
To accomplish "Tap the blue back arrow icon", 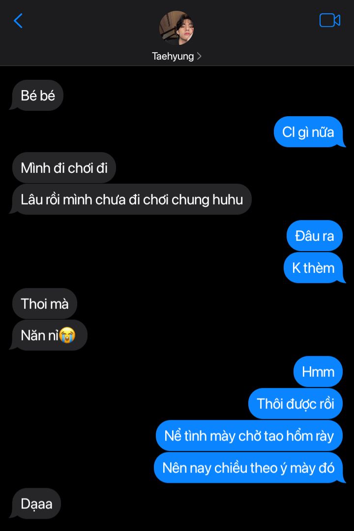I will [x=18, y=21].
